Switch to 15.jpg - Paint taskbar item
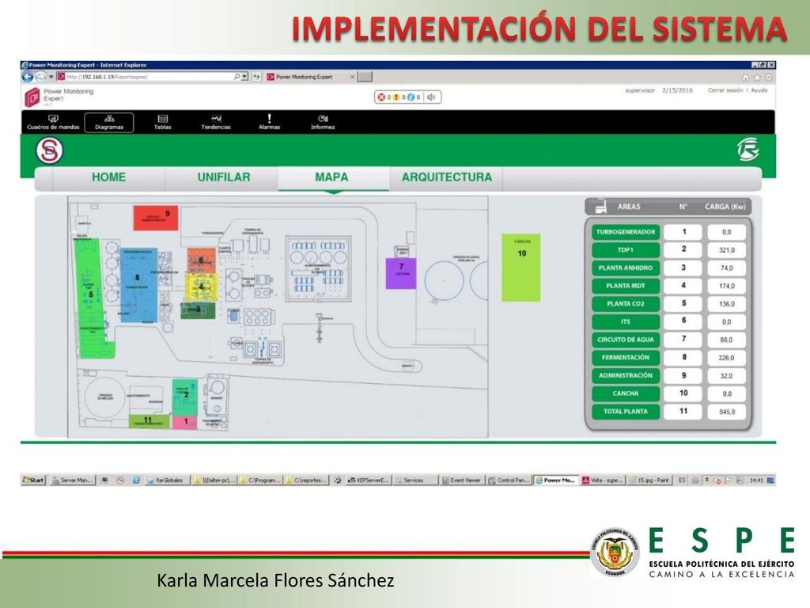The height and width of the screenshot is (608, 810). pos(652,481)
